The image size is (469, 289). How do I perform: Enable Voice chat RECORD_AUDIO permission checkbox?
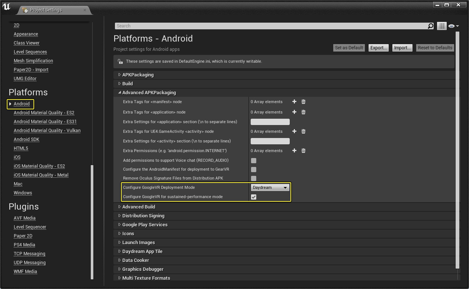pos(254,161)
